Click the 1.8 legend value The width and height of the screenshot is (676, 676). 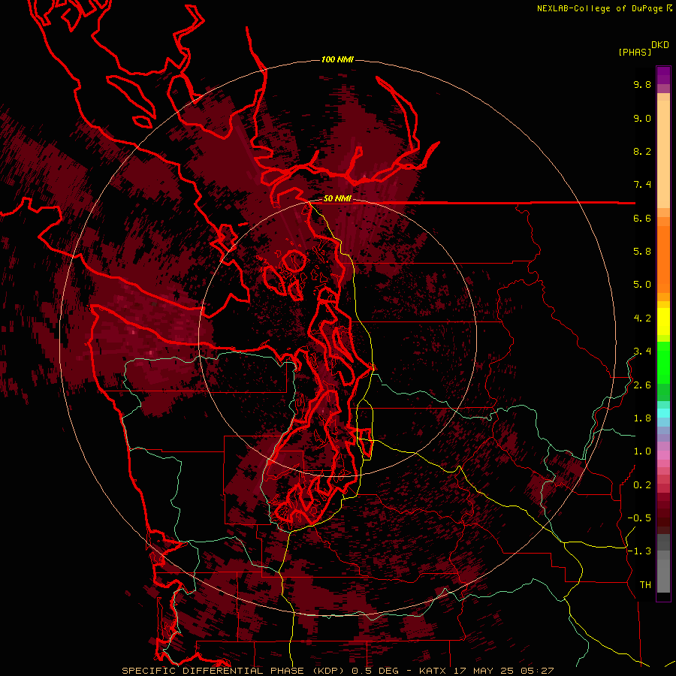coord(642,418)
